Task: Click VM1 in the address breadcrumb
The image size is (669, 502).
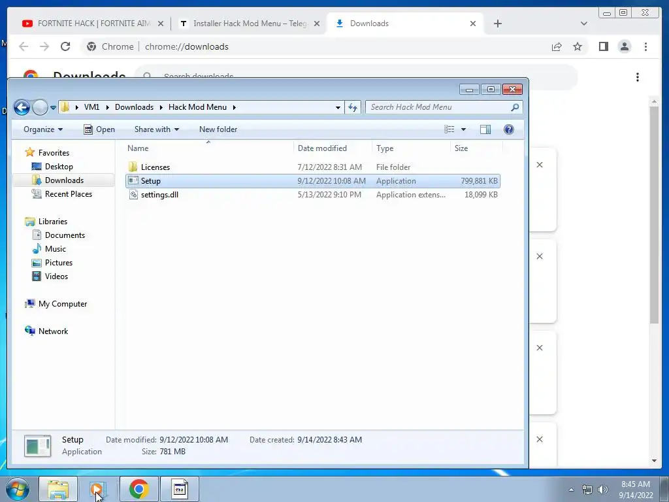Action: click(x=91, y=107)
